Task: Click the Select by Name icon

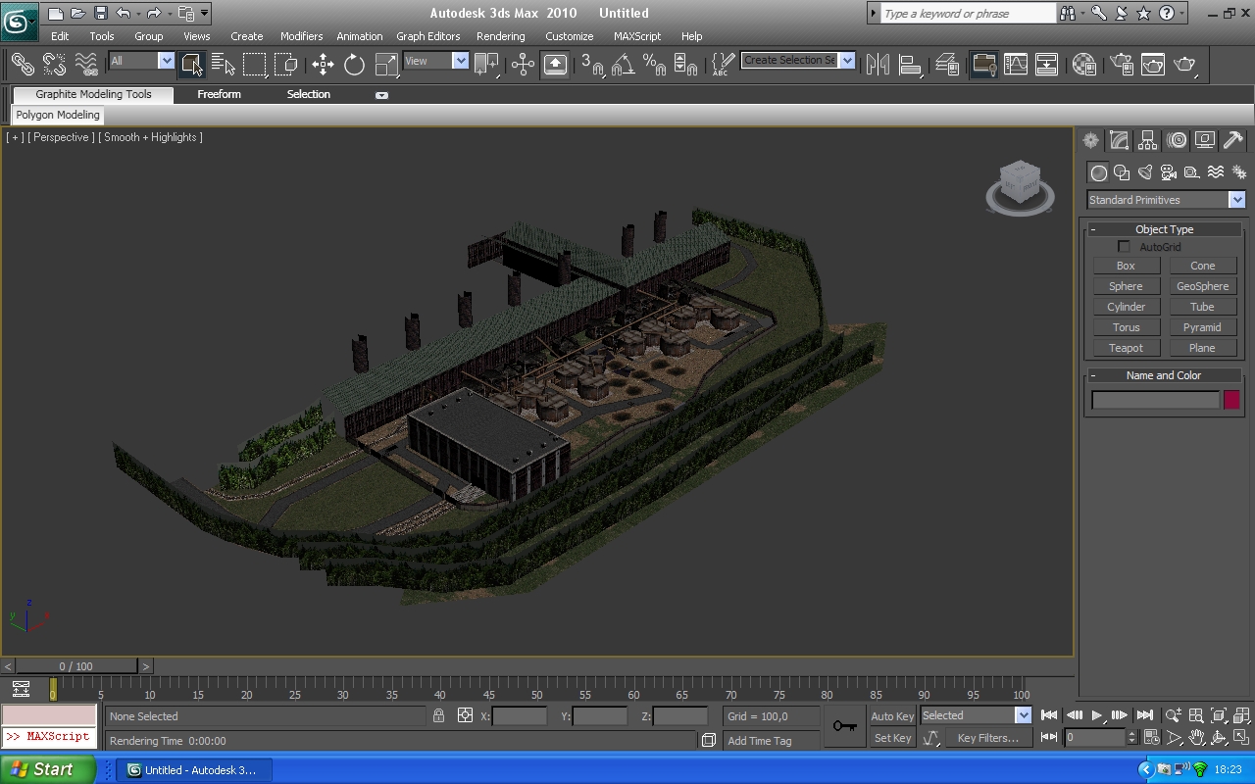Action: click(x=223, y=65)
